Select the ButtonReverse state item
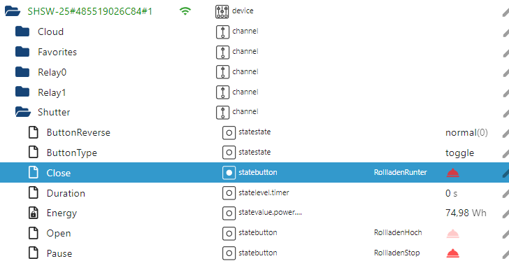 78,133
